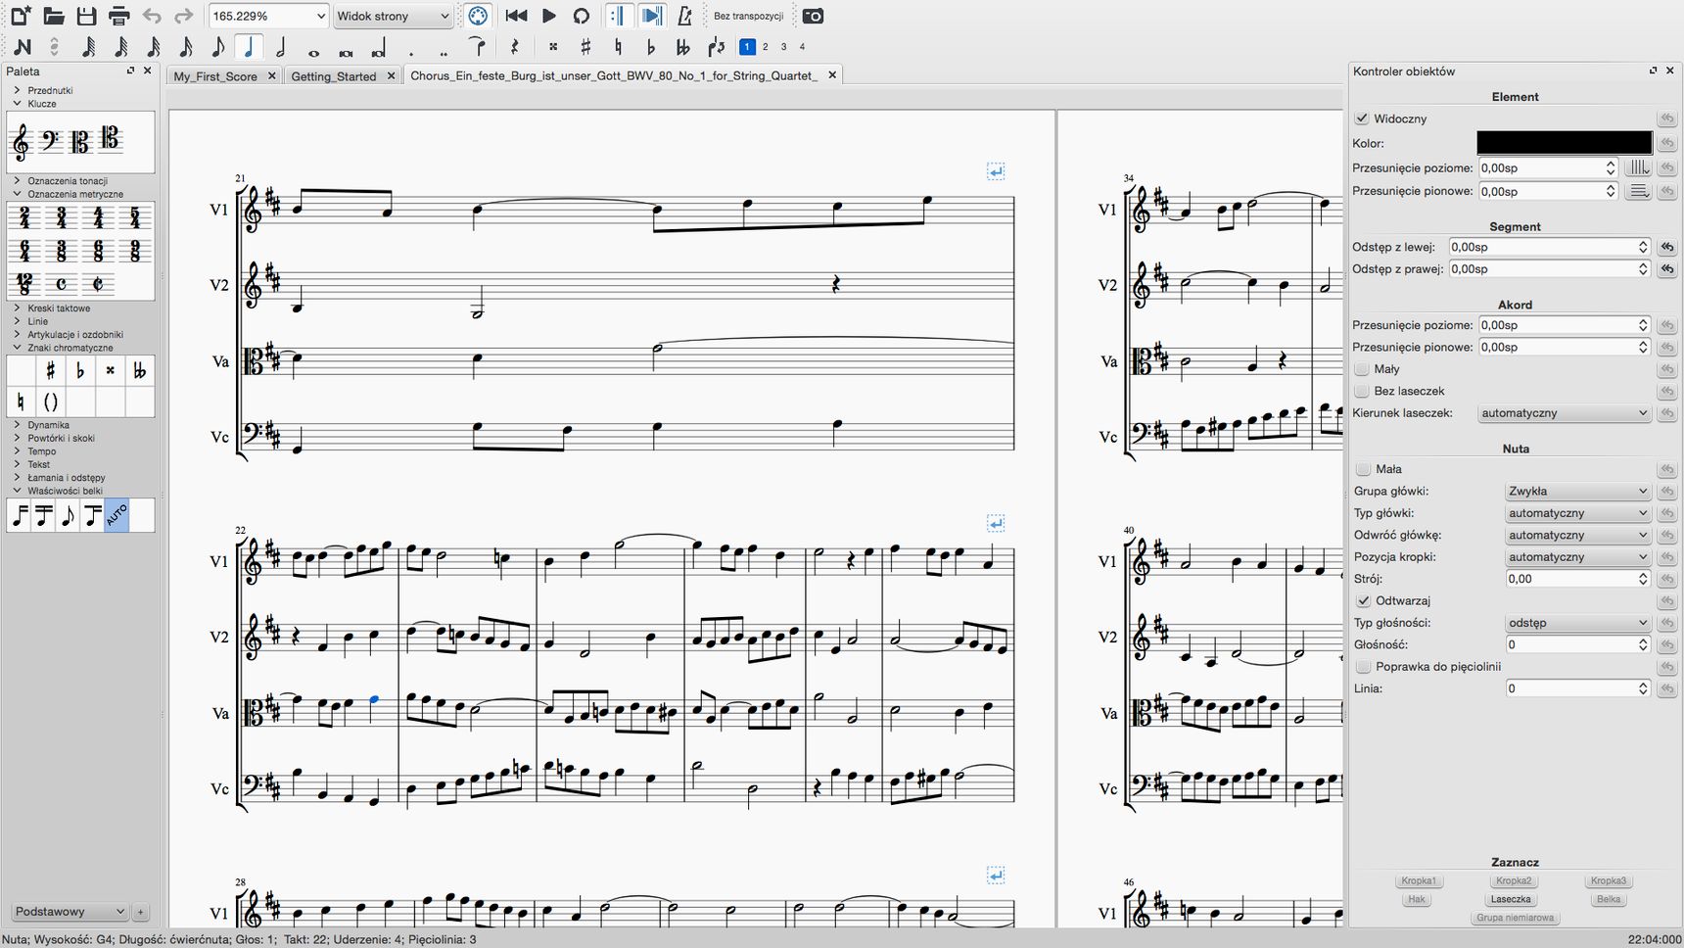Flip note stem direction icon
1684x948 pixels.
(717, 46)
